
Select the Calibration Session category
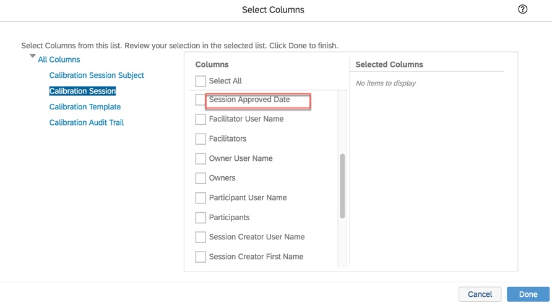[x=82, y=91]
